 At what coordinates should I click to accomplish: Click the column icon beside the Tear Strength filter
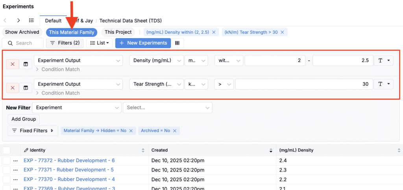(x=26, y=88)
